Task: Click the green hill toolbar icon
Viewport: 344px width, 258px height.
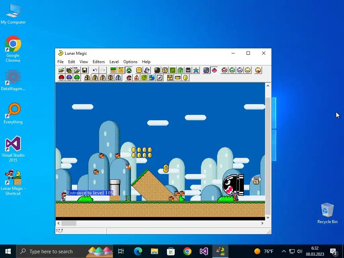Action: [180, 70]
